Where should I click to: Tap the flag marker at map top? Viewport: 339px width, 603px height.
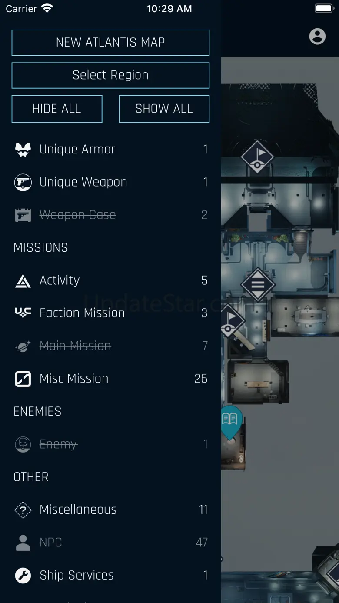tap(257, 157)
